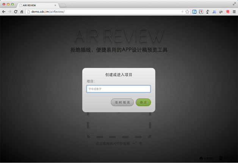238x163 pixels.
Task: Click the 项目 name input field
Action: (x=119, y=89)
